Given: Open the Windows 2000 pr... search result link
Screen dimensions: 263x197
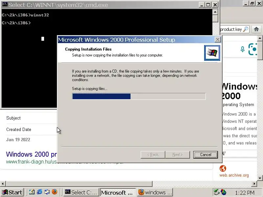Looking at the screenshot, I should point(32,154).
